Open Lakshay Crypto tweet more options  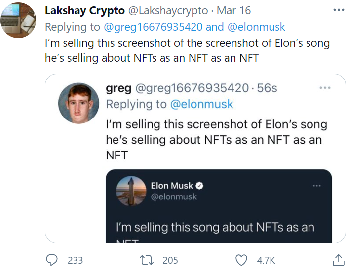338,10
